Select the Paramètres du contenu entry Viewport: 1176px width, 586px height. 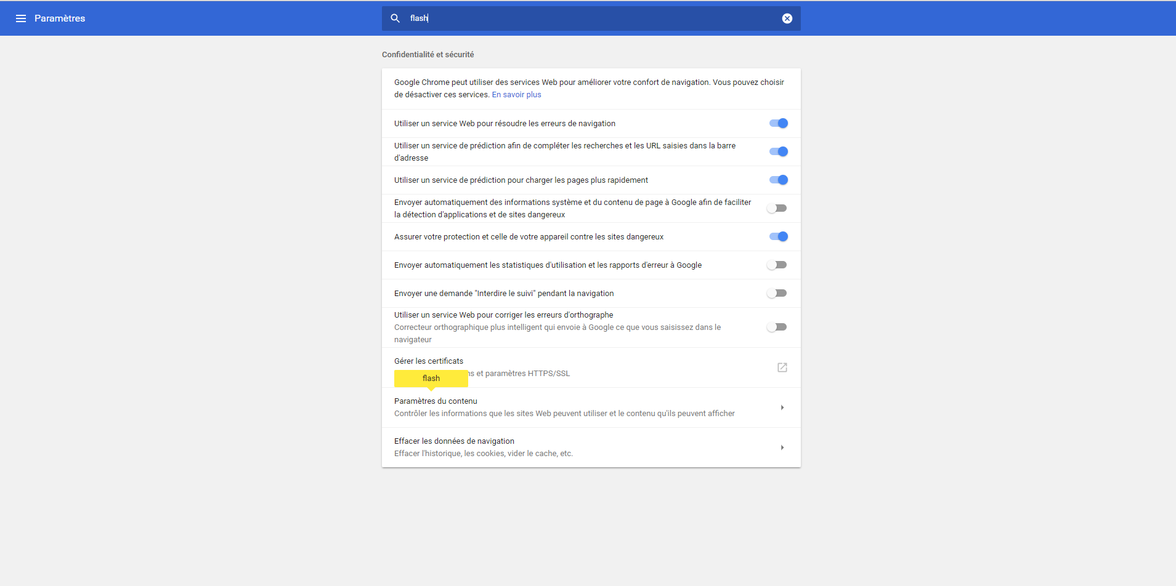click(x=591, y=407)
